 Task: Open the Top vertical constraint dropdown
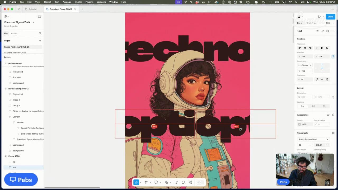tap(305, 71)
